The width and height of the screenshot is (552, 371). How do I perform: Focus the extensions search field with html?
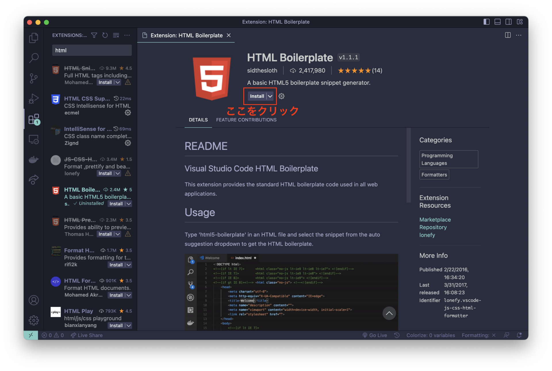click(92, 50)
